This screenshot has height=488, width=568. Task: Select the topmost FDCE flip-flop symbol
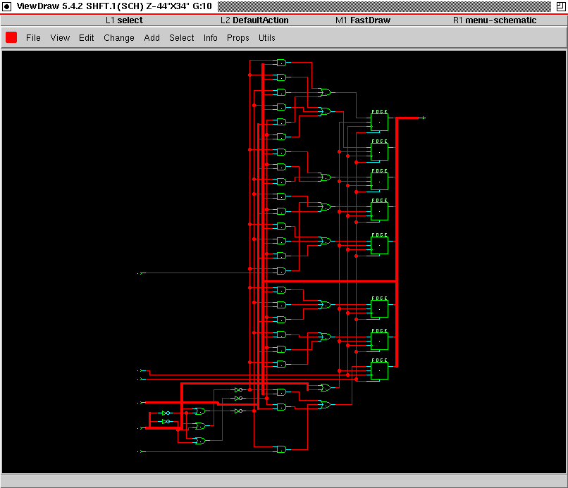(379, 122)
